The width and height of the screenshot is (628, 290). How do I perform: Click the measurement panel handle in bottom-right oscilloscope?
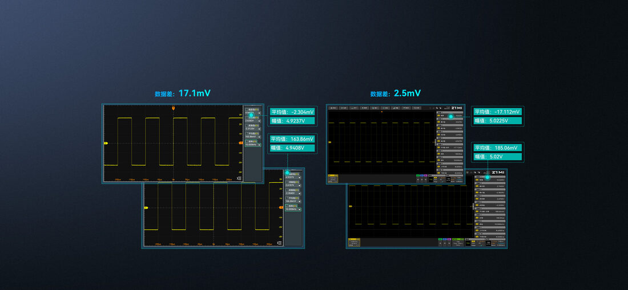point(473,206)
